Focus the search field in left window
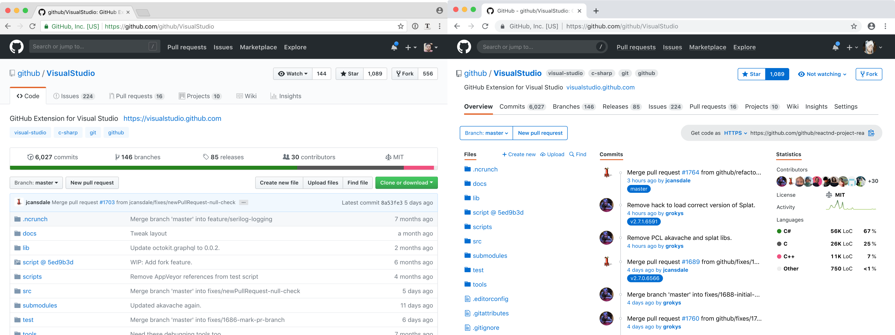The width and height of the screenshot is (895, 335). (x=90, y=47)
